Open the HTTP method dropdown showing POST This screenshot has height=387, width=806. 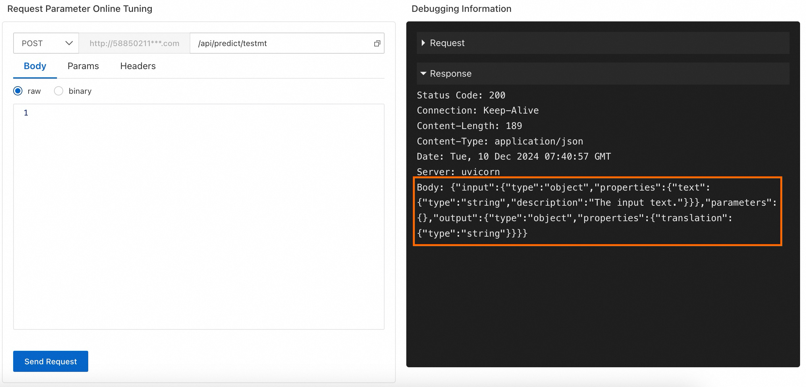click(46, 43)
